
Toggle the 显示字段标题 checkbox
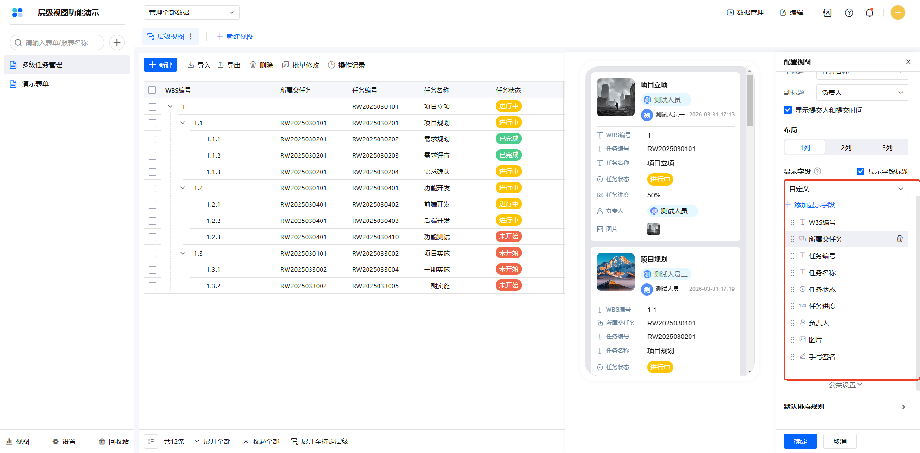click(x=861, y=172)
